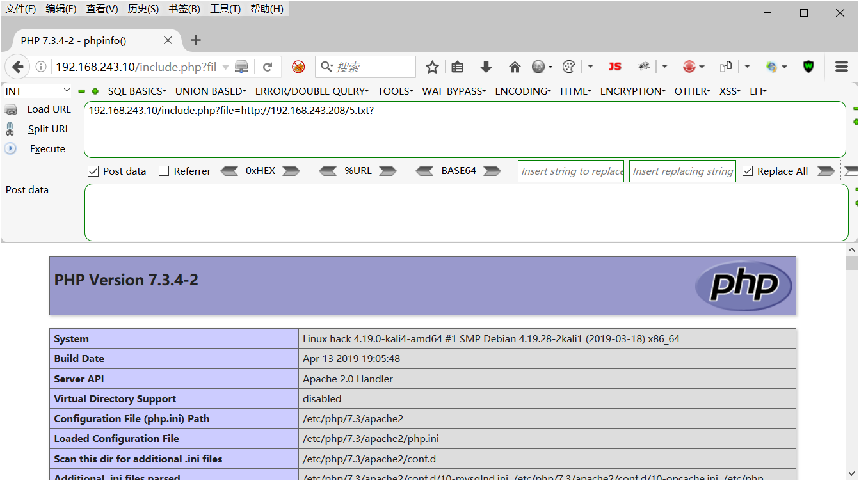Viewport: 859px width, 481px height.
Task: Click the red circular extension icon
Action: (689, 67)
